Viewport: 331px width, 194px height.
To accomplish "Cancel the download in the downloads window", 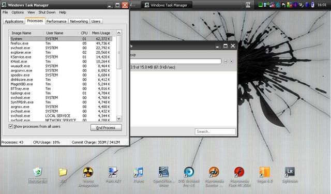I will [232, 62].
